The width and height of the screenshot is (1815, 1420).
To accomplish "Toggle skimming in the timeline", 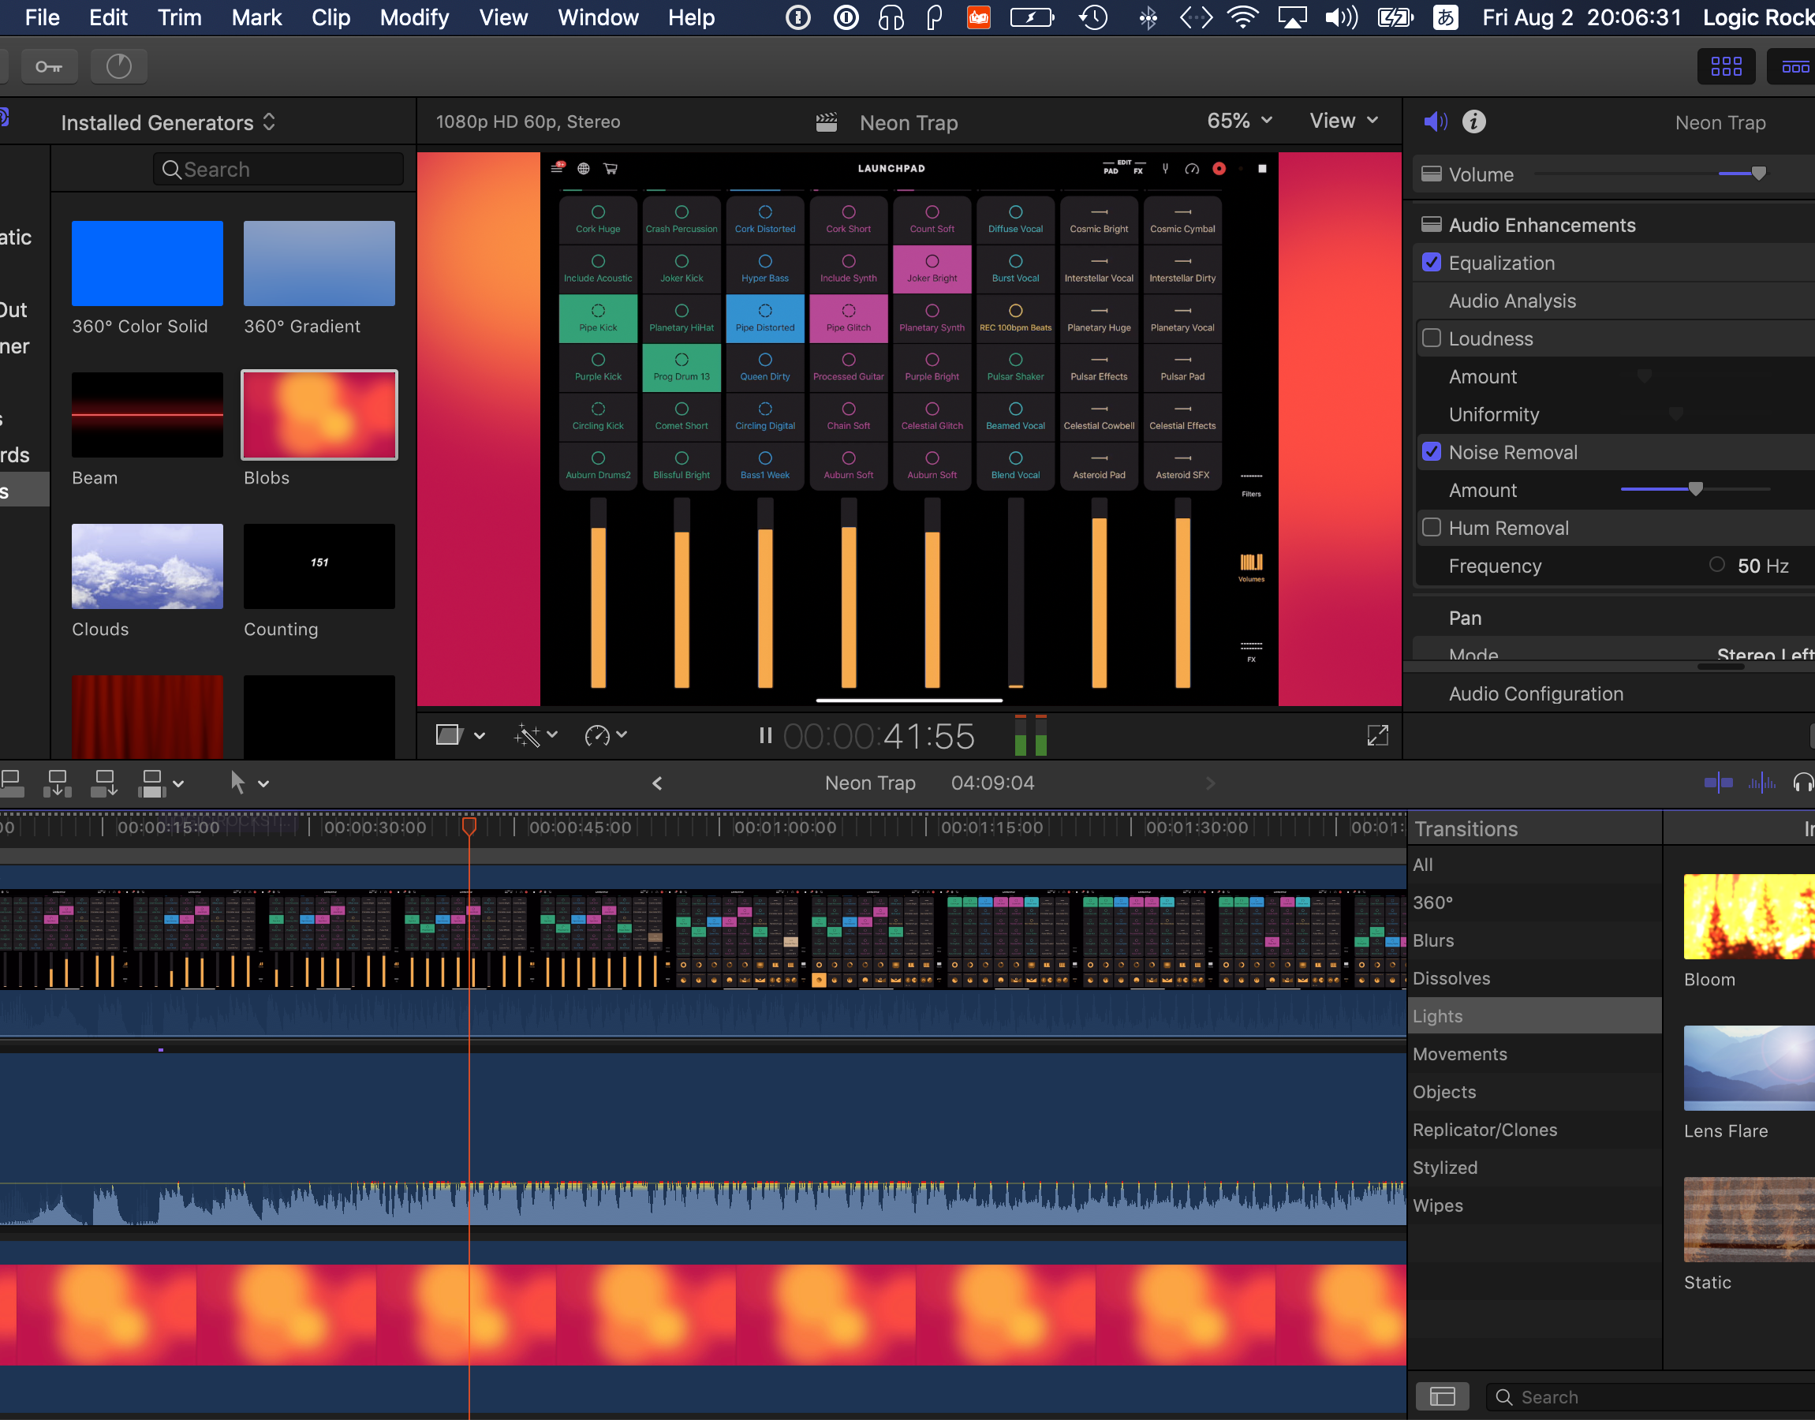I will click(x=1718, y=783).
